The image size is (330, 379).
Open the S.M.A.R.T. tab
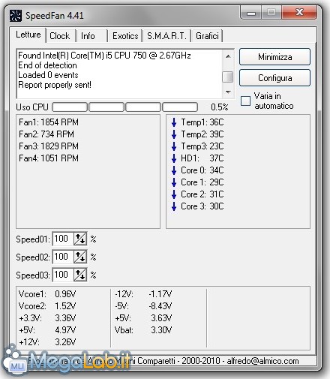[x=166, y=36]
